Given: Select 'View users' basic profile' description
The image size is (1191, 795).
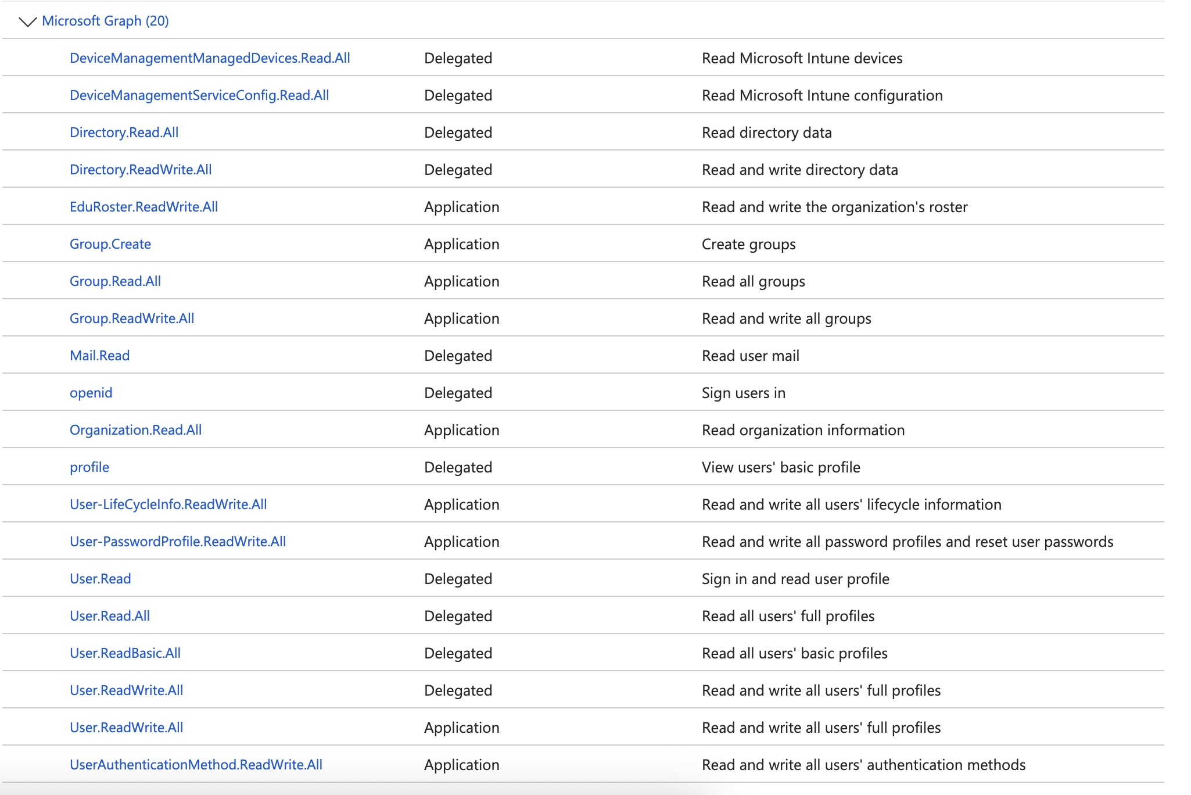Looking at the screenshot, I should tap(781, 467).
